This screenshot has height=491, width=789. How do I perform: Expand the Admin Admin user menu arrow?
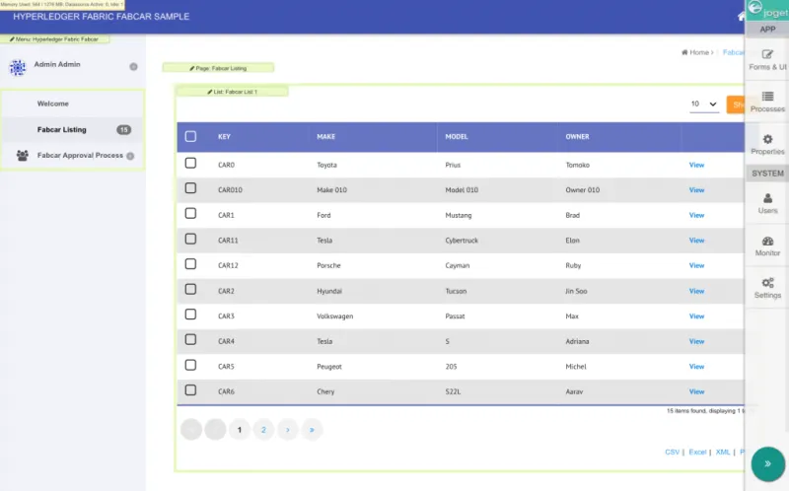(133, 67)
